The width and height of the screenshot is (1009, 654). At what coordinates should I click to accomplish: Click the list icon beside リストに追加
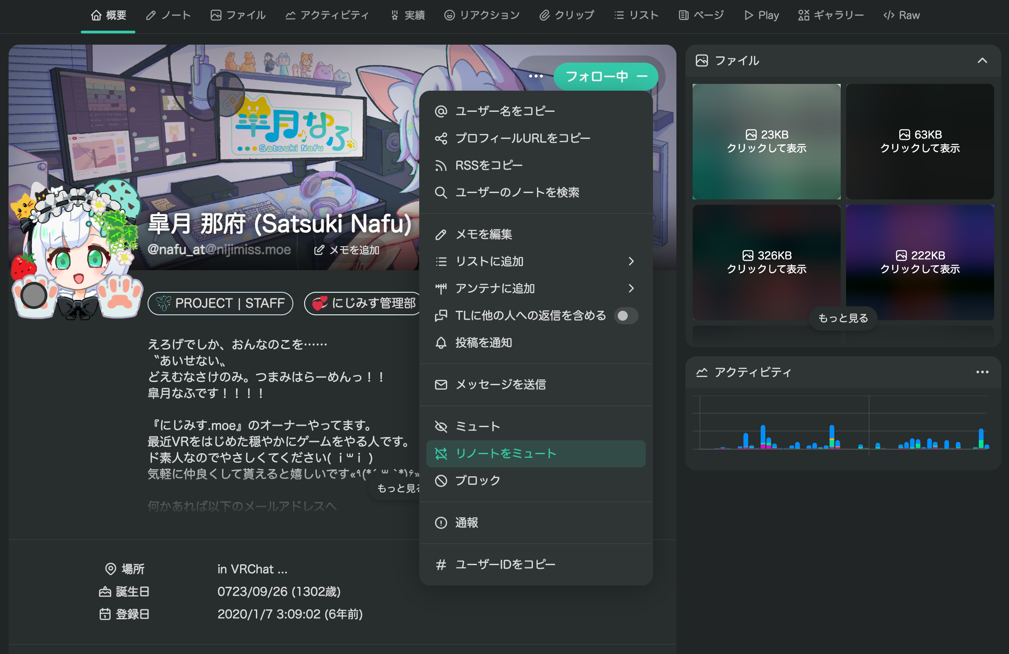(441, 262)
